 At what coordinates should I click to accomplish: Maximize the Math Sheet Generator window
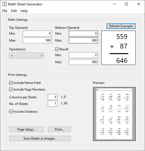(126, 4)
